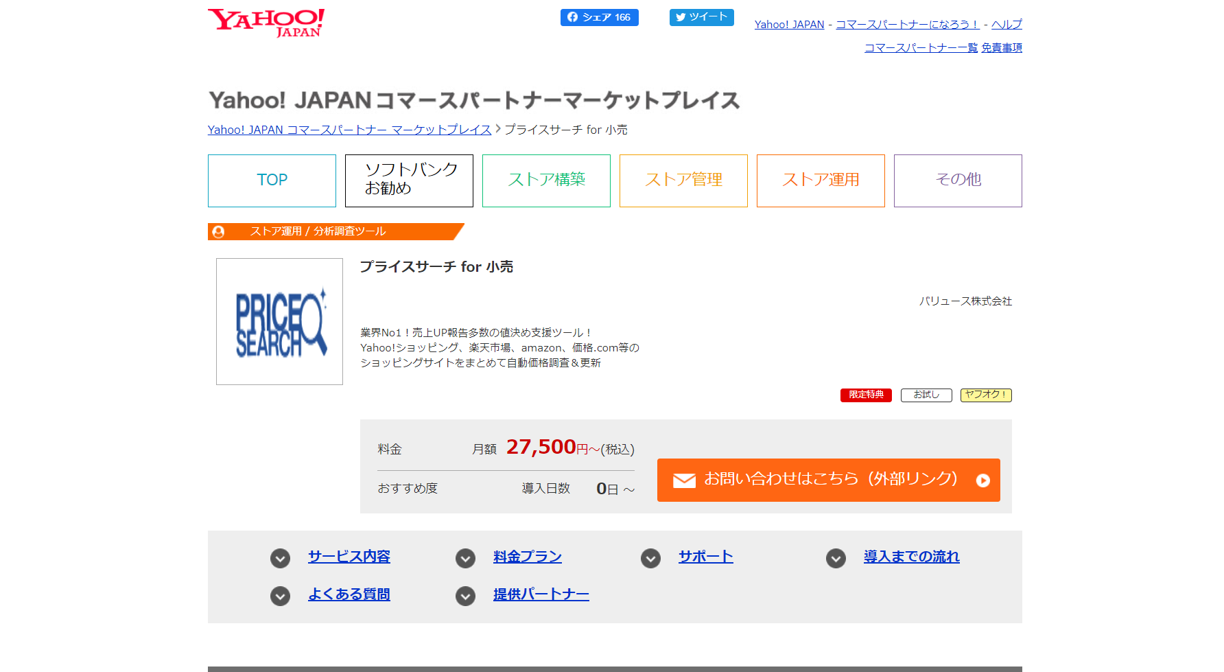Viewport: 1224px width, 672px height.
Task: Click the Twitter tweet button
Action: tap(701, 17)
